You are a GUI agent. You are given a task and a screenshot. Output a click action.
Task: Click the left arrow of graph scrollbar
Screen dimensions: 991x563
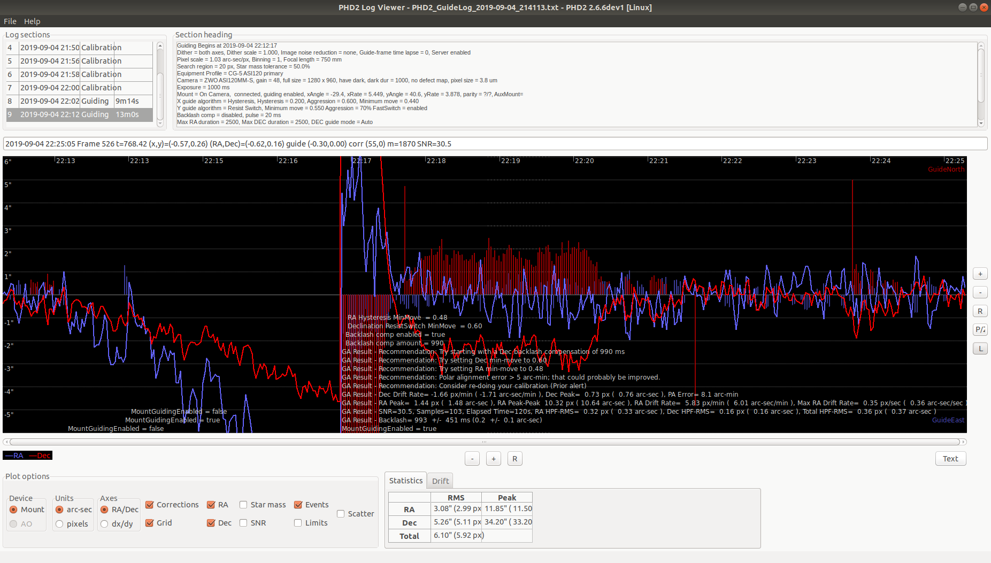pyautogui.click(x=5, y=442)
